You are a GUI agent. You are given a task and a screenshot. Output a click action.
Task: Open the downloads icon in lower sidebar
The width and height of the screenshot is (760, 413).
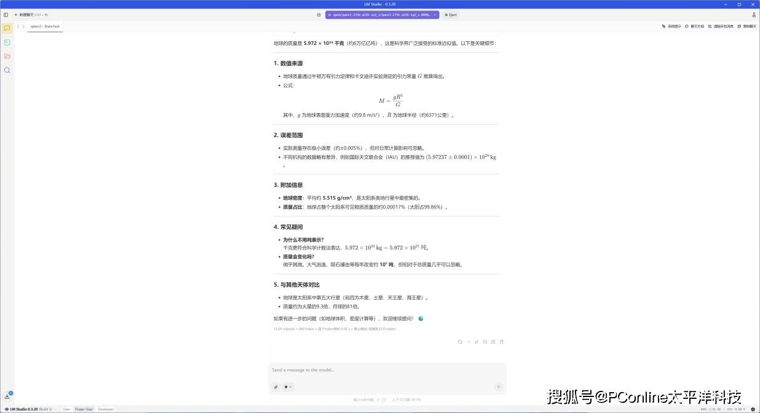coord(7,396)
